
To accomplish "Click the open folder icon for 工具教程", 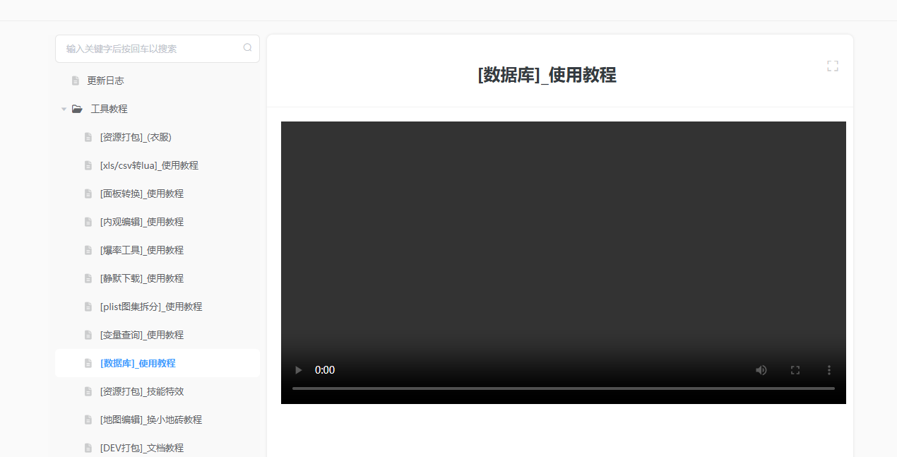I will pyautogui.click(x=77, y=109).
